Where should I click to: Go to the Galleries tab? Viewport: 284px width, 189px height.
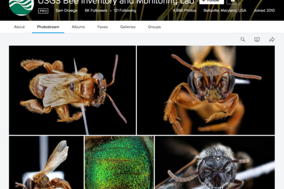[128, 27]
